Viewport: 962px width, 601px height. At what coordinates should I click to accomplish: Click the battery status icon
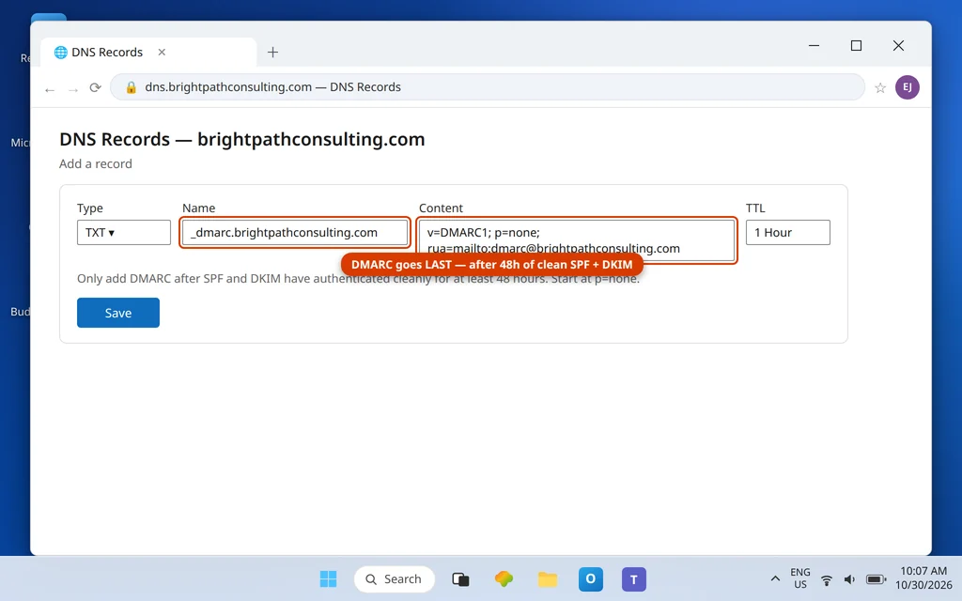pyautogui.click(x=877, y=579)
